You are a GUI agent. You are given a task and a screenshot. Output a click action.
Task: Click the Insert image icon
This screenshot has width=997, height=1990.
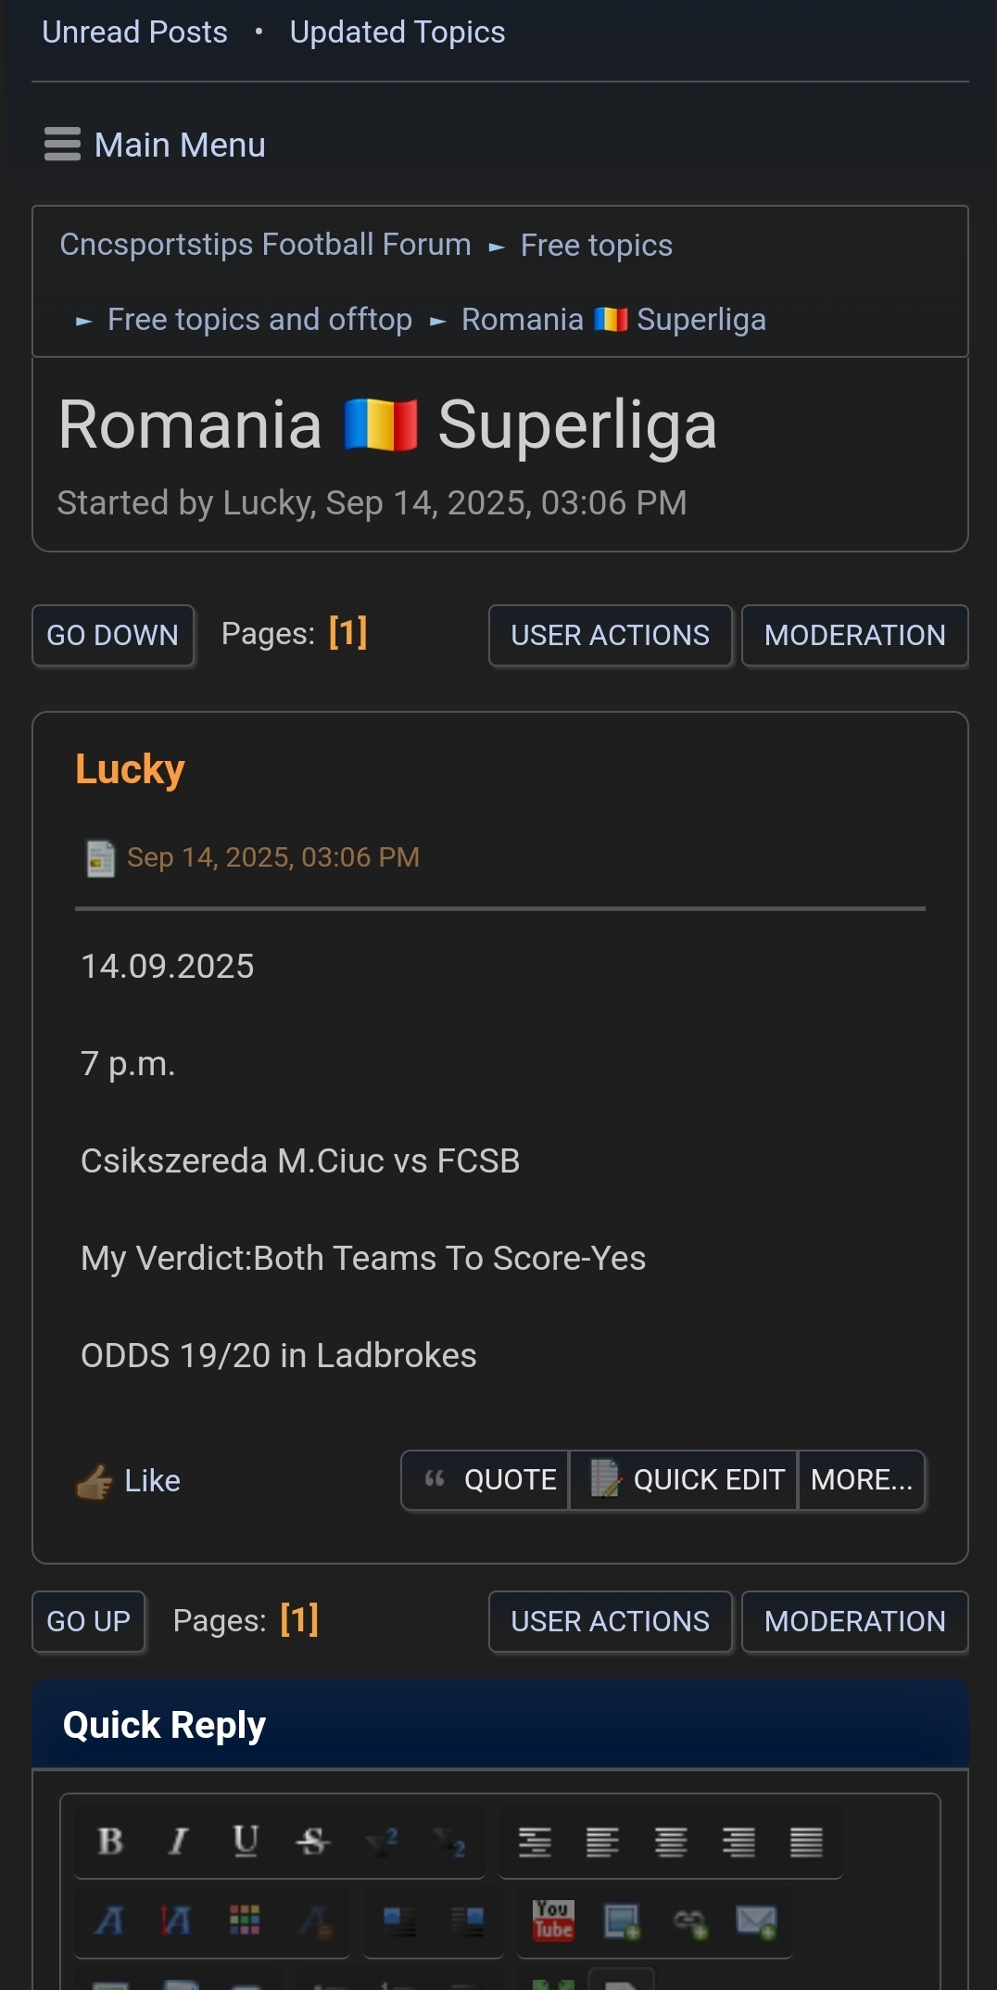tap(622, 1921)
